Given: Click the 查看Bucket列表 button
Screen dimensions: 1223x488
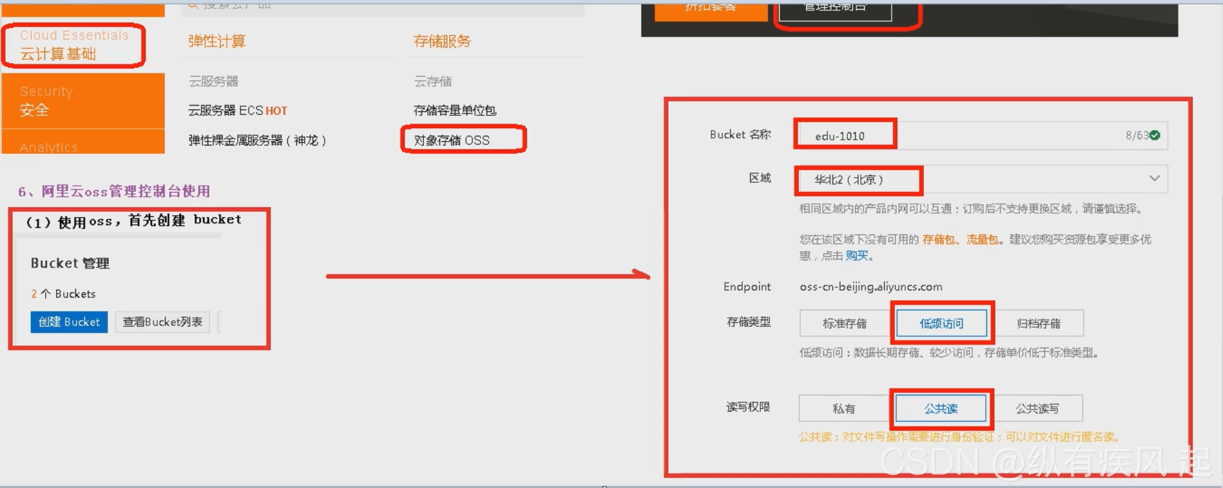Looking at the screenshot, I should click(162, 322).
